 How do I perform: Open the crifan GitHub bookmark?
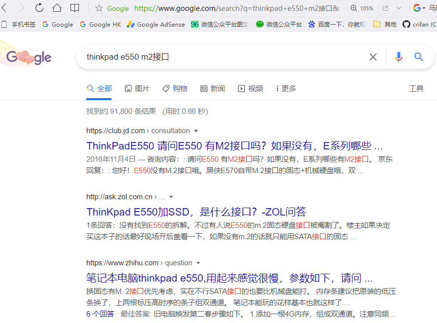(419, 25)
